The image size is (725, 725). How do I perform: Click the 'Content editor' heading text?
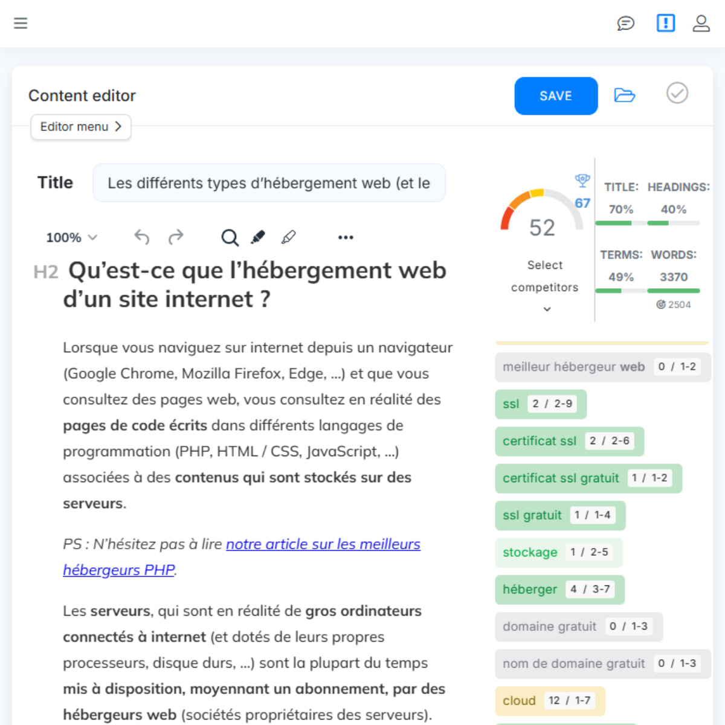(82, 95)
